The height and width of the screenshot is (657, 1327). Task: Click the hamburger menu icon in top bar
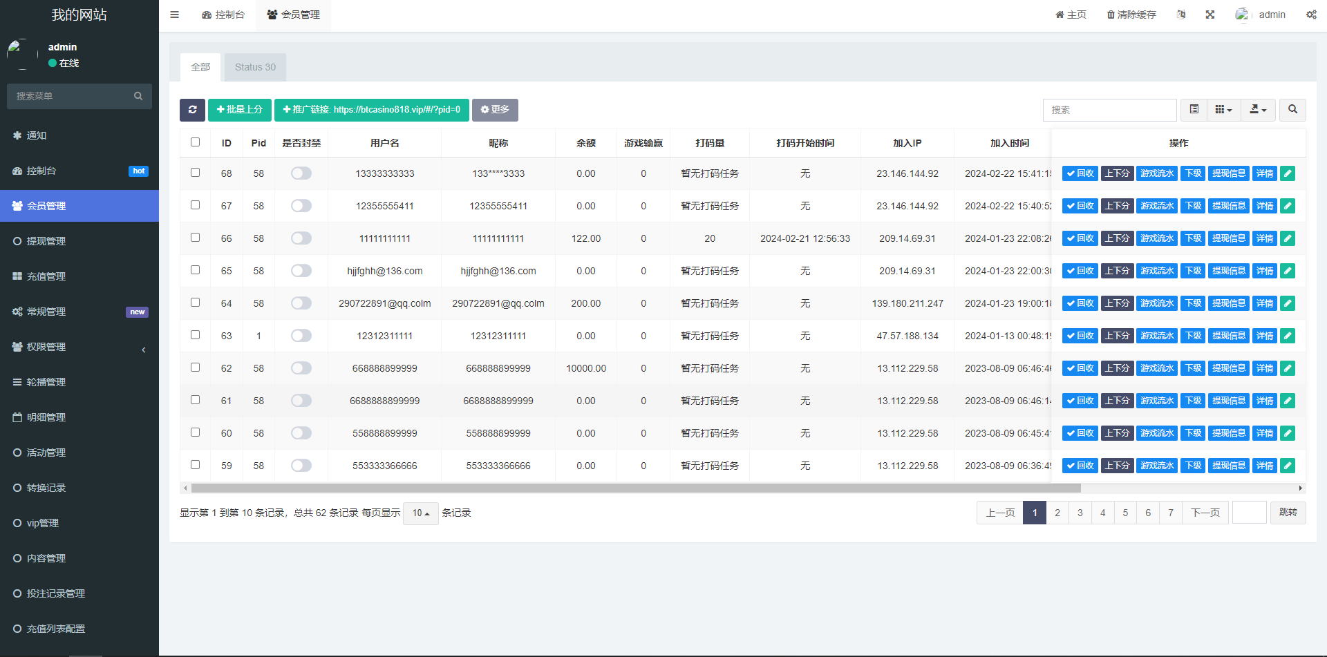tap(174, 15)
